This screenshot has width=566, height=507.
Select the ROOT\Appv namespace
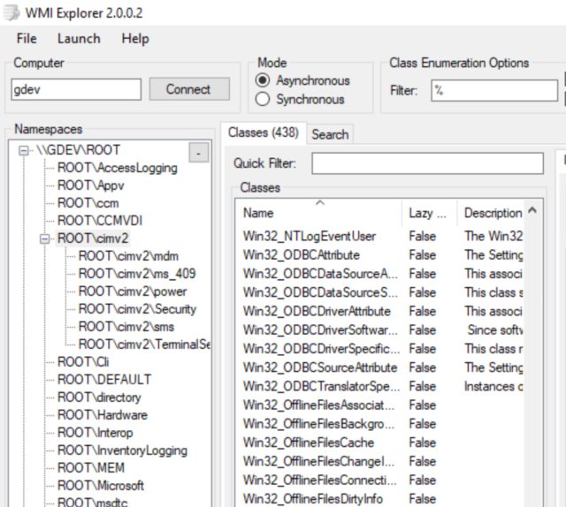(x=90, y=185)
